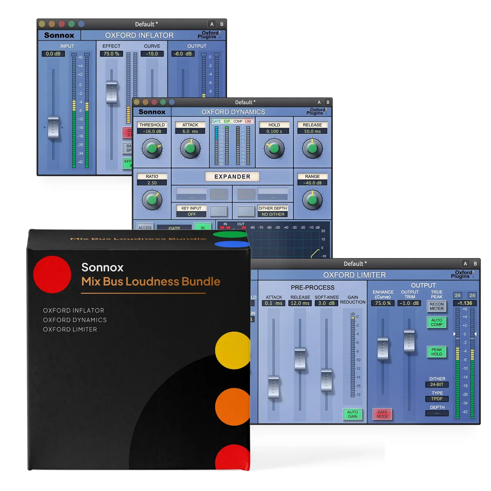Click the OUTPUT TRIM value -1.0 dB
Viewport: 491px width, 491px height.
(x=410, y=303)
